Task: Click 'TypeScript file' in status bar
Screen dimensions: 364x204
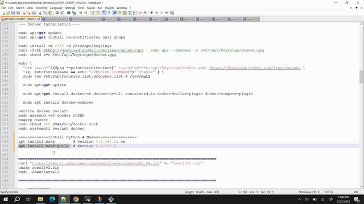Action: (x=9, y=192)
